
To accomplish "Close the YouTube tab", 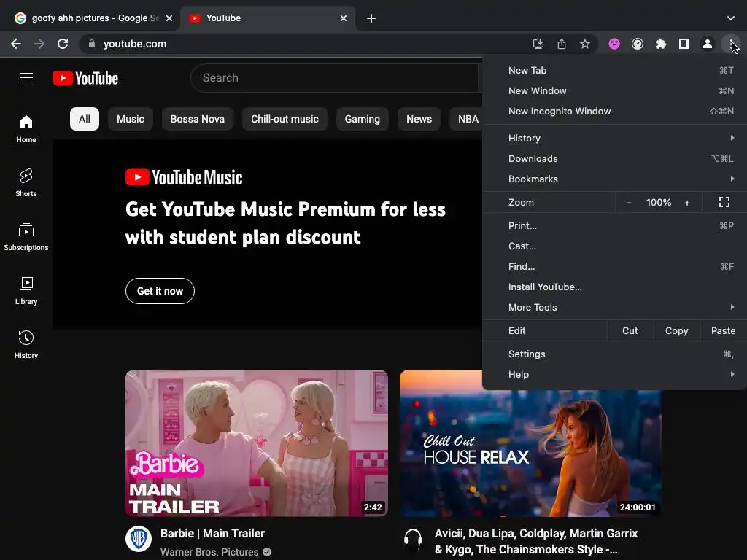I will point(344,18).
